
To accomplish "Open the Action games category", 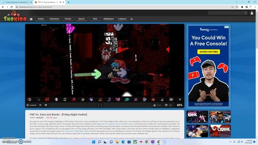I will tap(41, 19).
